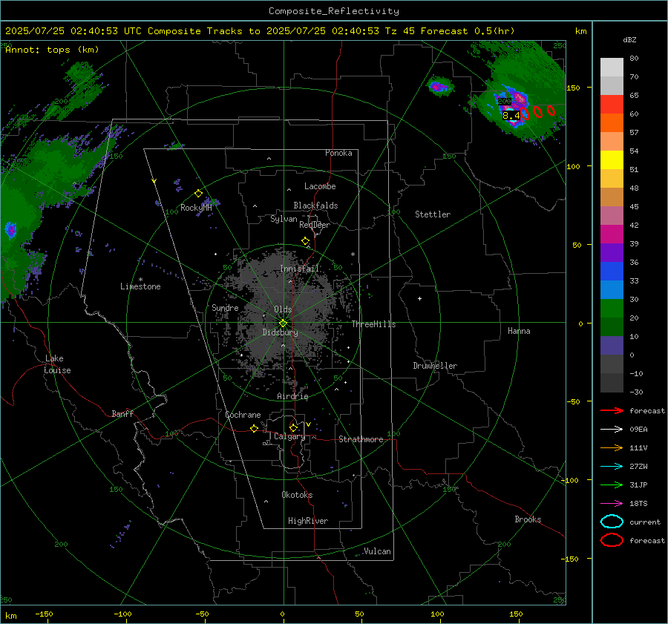
Task: Click the 'Forecast 0.5(hr)' text in header
Action: point(468,31)
